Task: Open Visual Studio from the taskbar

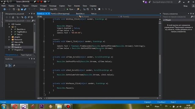Action: 24,106
